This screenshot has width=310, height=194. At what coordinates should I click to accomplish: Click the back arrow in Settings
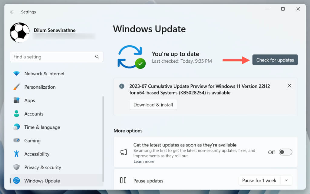(x=12, y=12)
